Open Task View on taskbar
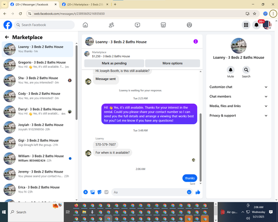 [68, 212]
